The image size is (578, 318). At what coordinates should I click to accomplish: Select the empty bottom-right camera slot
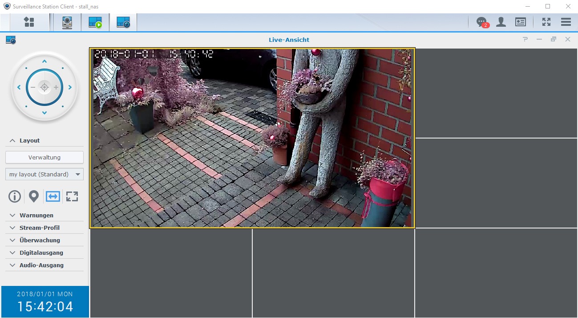tap(497, 273)
